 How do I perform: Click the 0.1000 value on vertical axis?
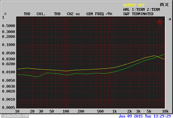coord(8,45)
